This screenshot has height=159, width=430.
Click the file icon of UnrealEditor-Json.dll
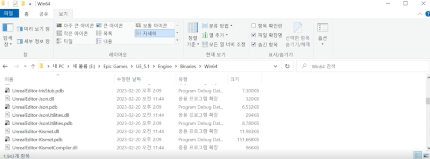click(x=7, y=98)
